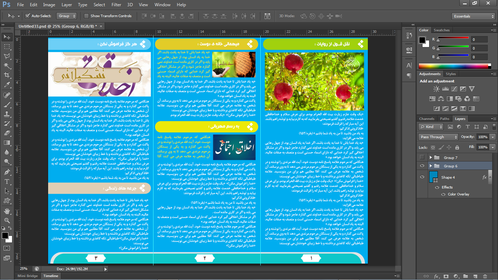This screenshot has width=498, height=280.
Task: Select the Eyedropper tool
Action: [7, 85]
